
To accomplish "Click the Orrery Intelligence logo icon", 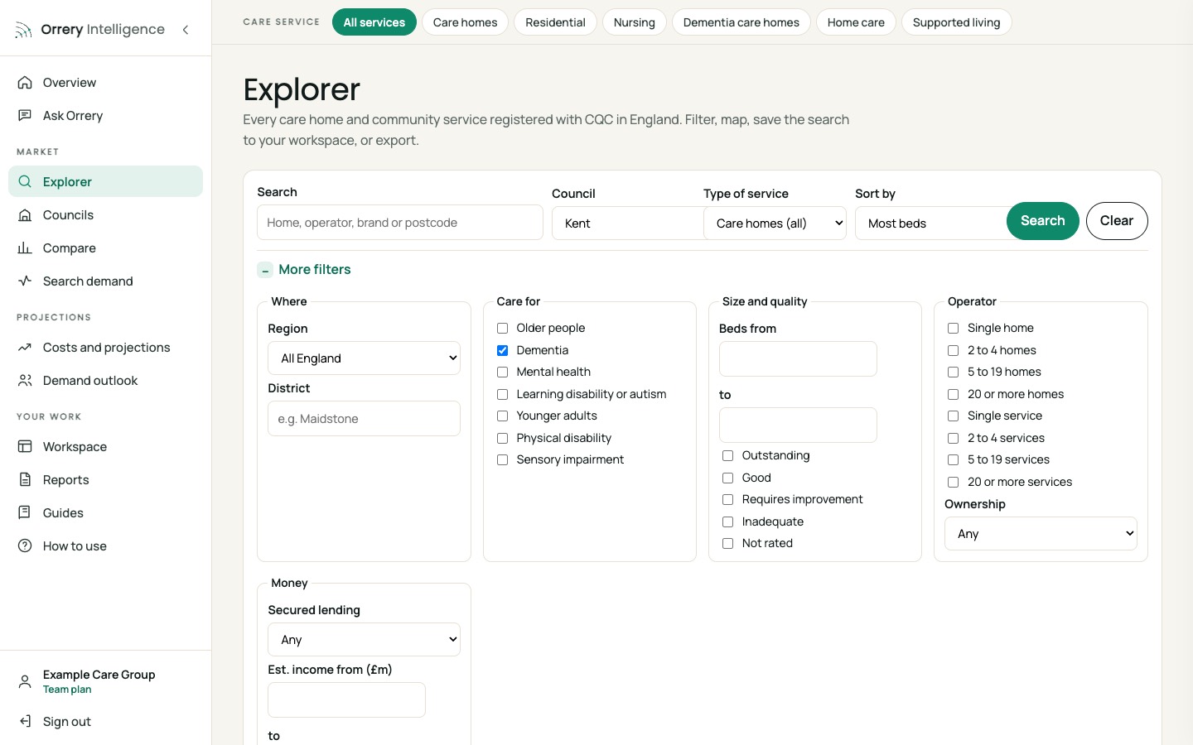I will pos(23,31).
